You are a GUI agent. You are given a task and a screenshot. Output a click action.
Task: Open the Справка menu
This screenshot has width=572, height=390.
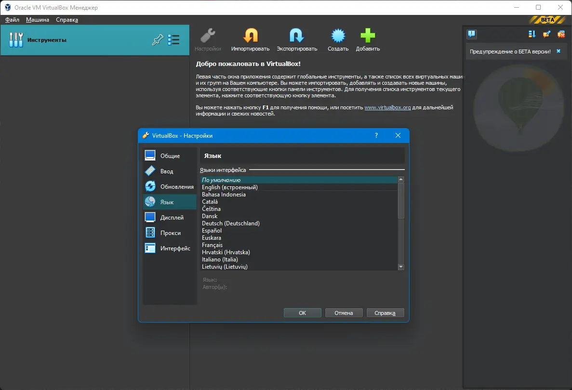67,20
